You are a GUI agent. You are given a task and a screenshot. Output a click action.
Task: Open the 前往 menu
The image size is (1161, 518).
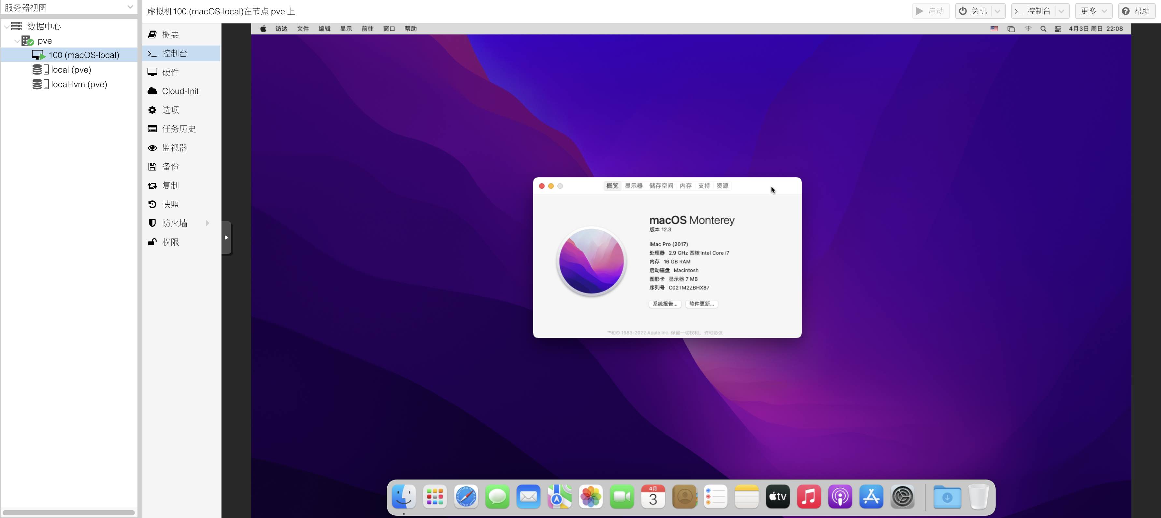367,29
